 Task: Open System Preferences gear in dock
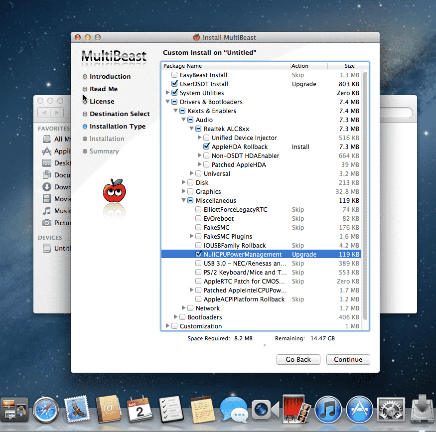pos(390,410)
